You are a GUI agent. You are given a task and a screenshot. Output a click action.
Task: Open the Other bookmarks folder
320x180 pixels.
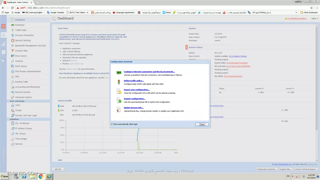point(309,12)
